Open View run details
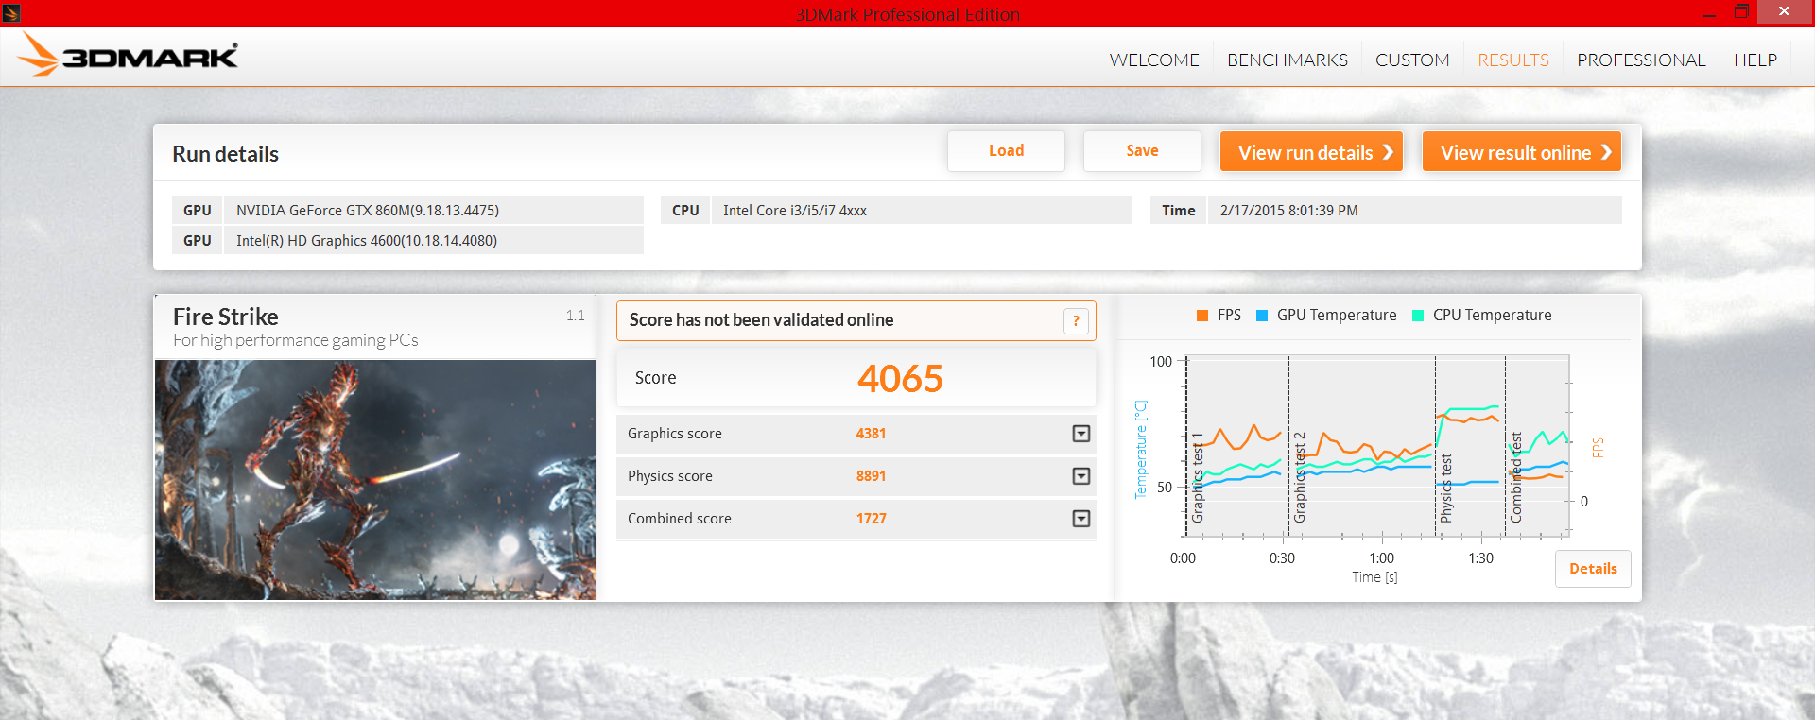 click(1311, 151)
